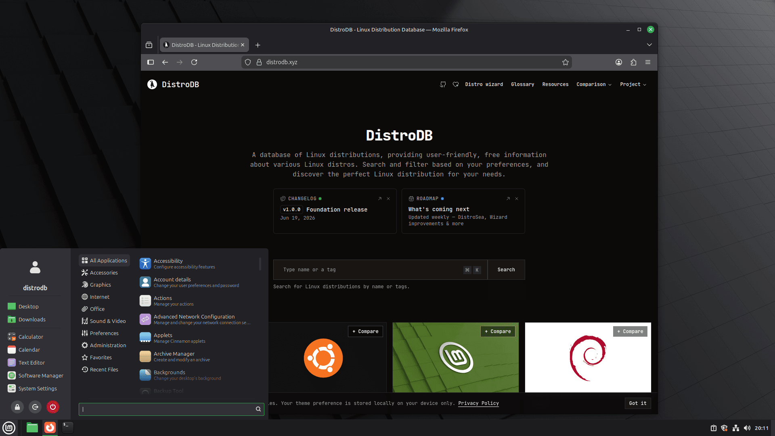This screenshot has height=436, width=775.
Task: Open volume control in system tray
Action: pos(747,428)
